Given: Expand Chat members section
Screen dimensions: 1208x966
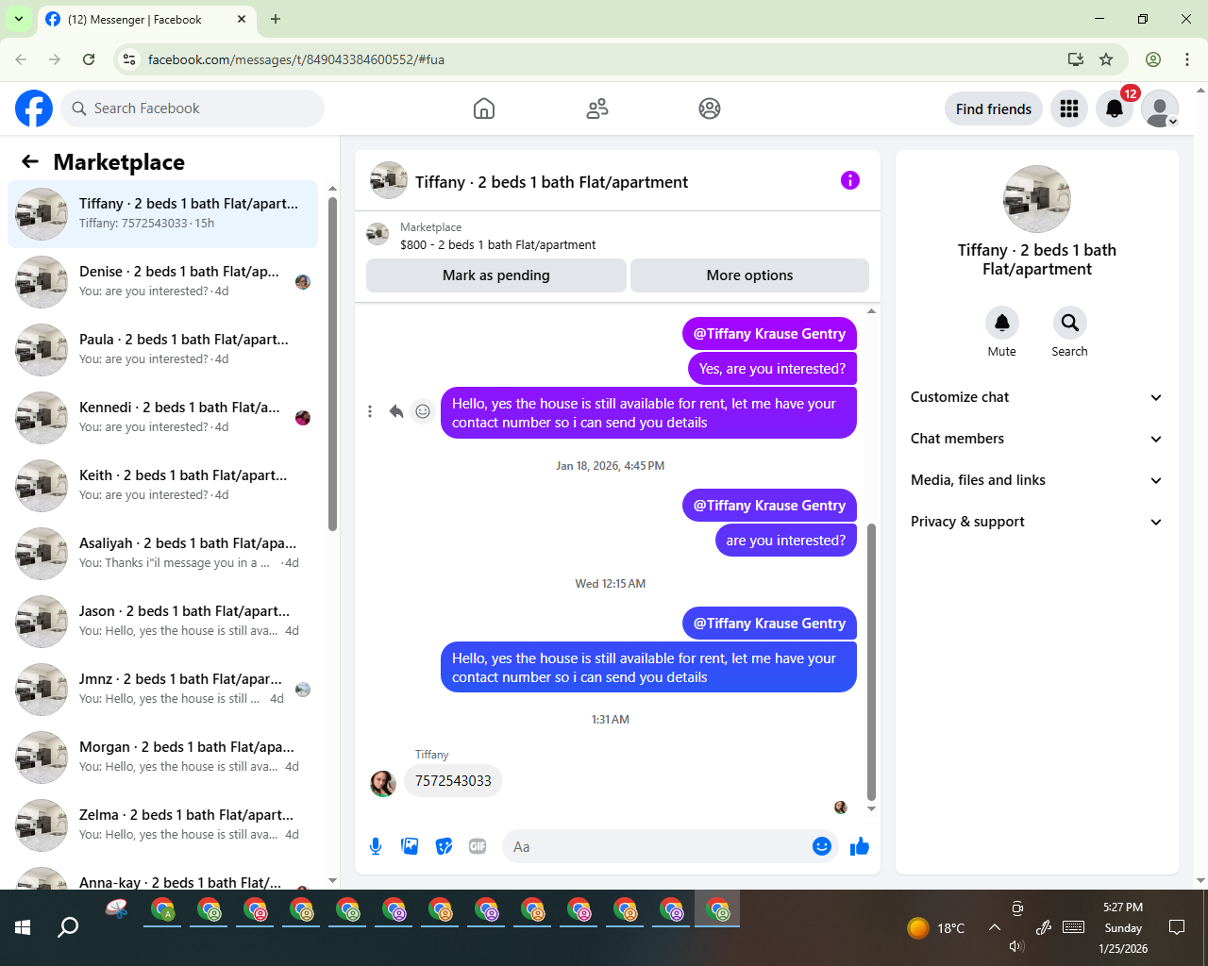Looking at the screenshot, I should point(1036,439).
